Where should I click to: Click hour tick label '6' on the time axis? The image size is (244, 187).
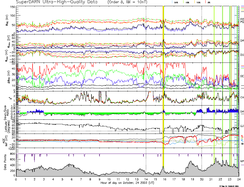[x=72, y=179]
